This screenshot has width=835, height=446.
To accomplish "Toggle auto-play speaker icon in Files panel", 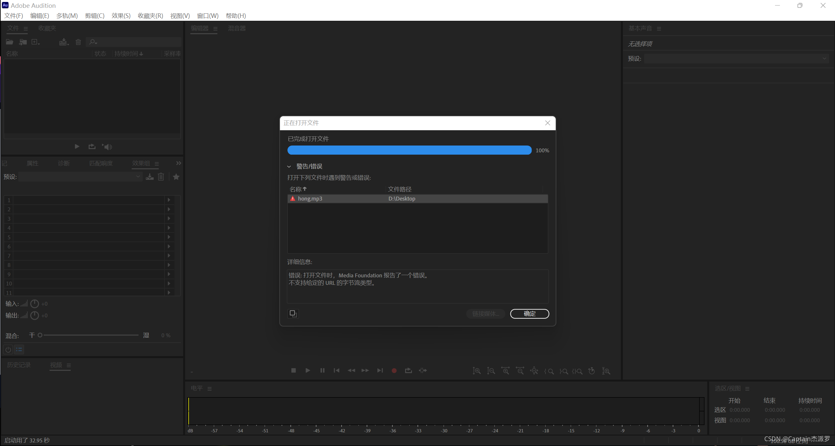I will coord(107,147).
